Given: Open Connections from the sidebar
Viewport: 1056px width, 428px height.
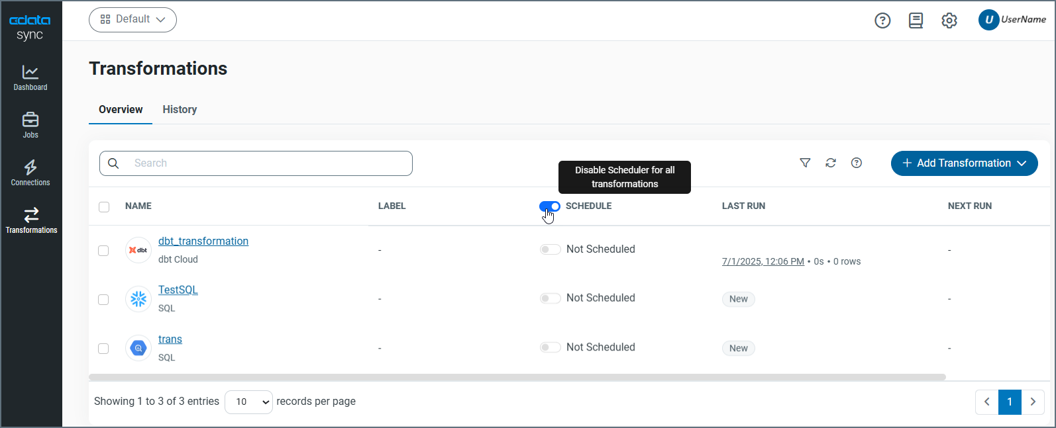Looking at the screenshot, I should point(30,173).
